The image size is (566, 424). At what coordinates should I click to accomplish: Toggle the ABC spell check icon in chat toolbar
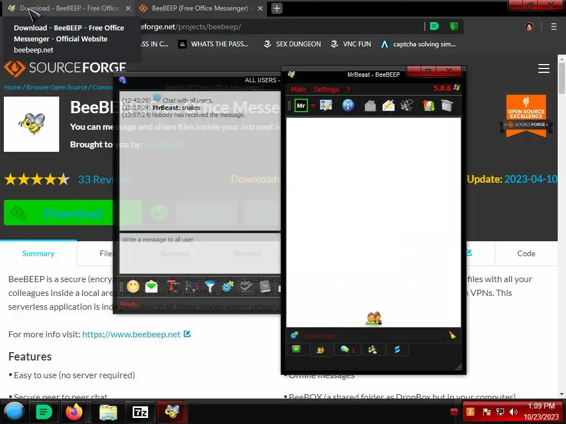pos(246,287)
